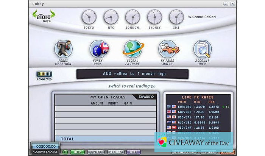Select the GBP/USD rate row

(x=197, y=112)
